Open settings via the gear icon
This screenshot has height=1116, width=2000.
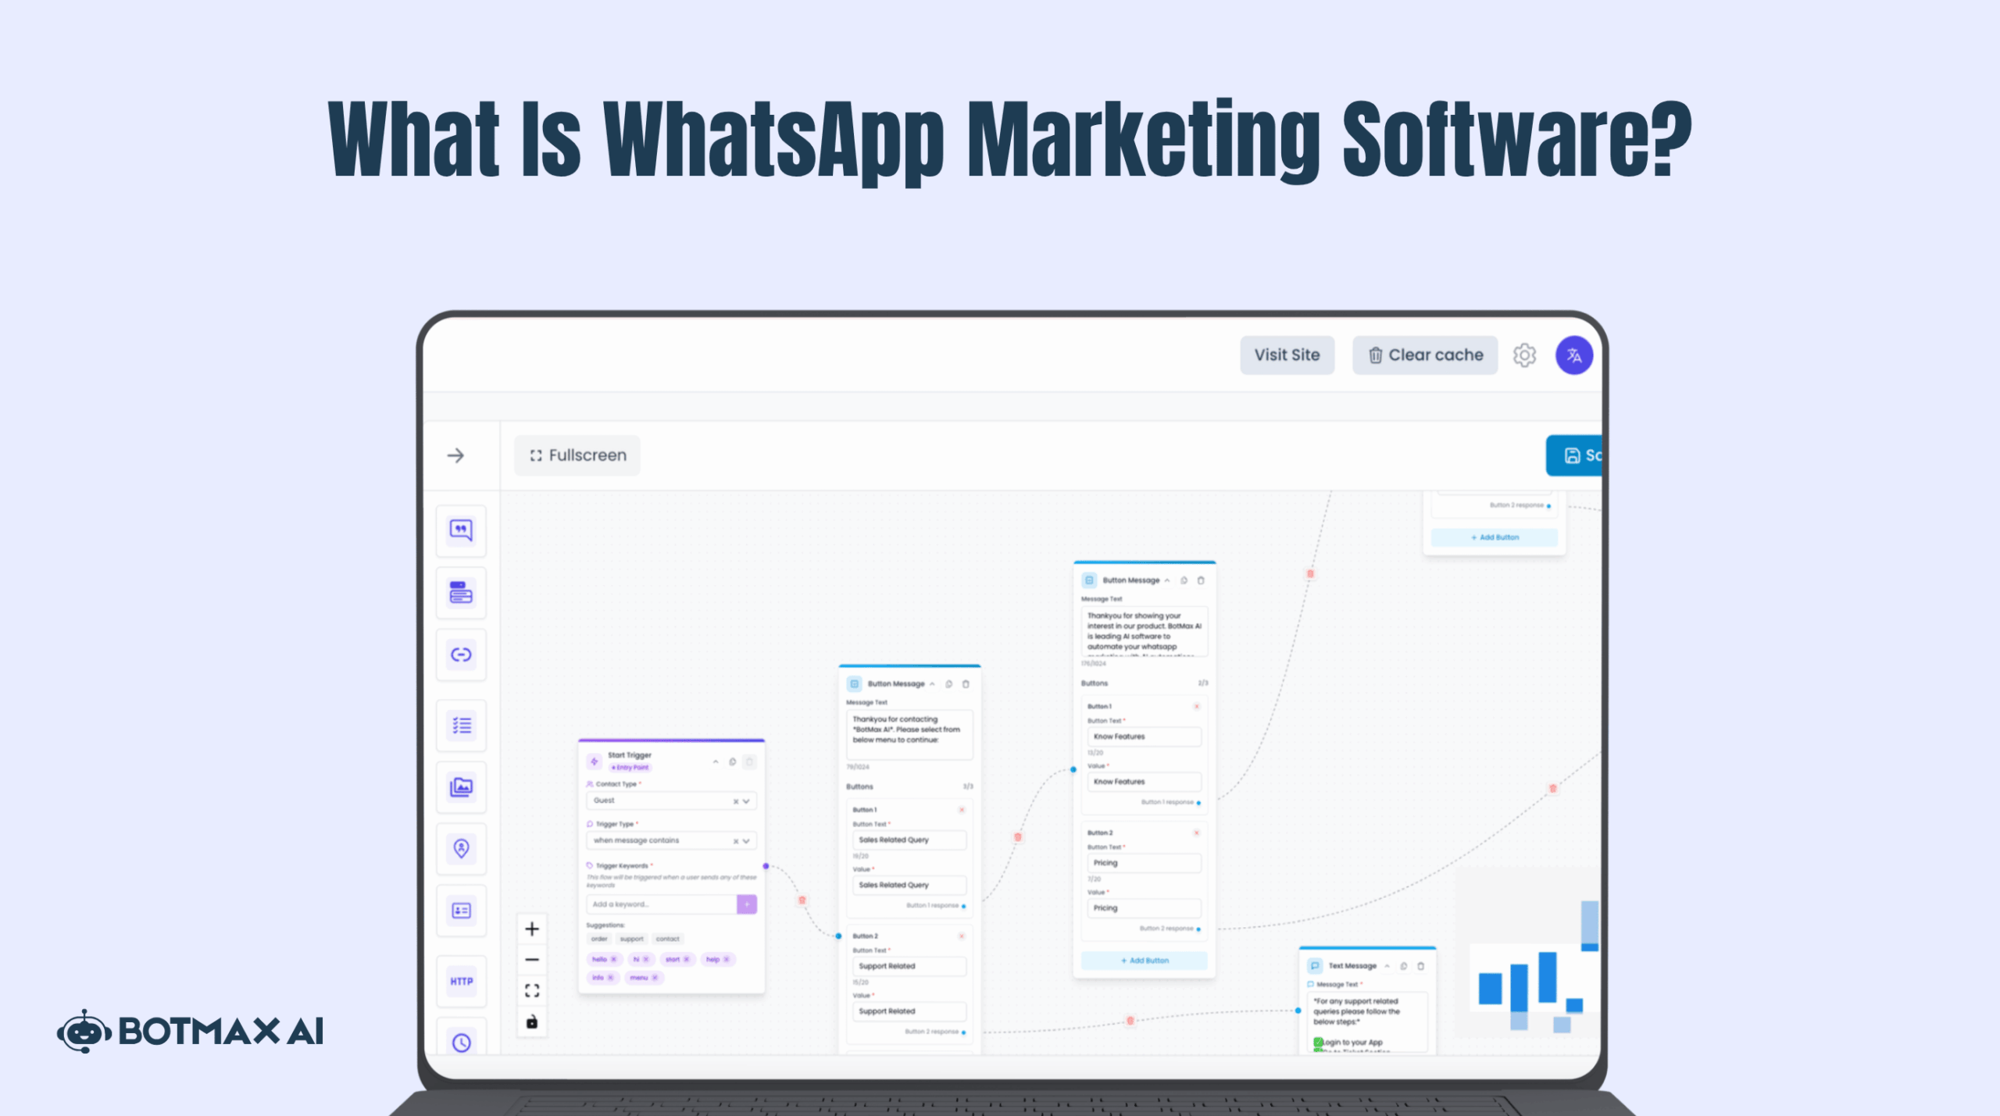(1524, 355)
